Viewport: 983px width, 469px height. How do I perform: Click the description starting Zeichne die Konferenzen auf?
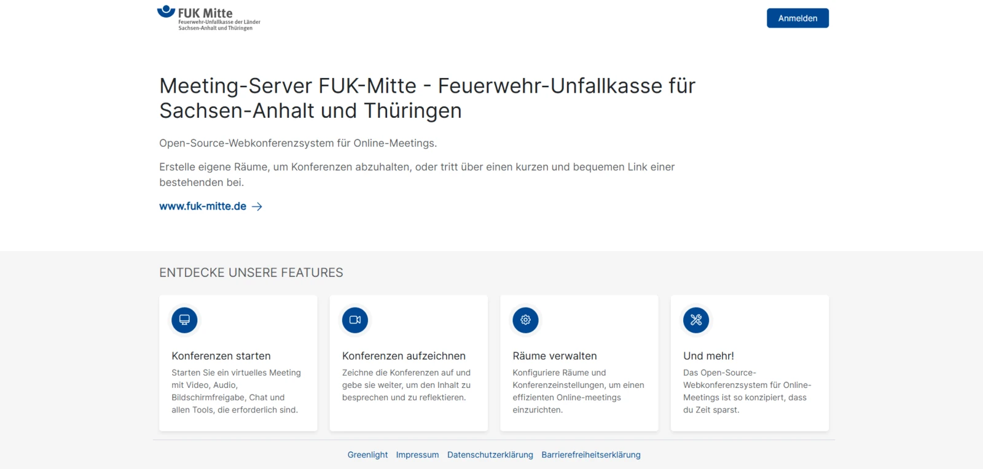click(x=407, y=385)
